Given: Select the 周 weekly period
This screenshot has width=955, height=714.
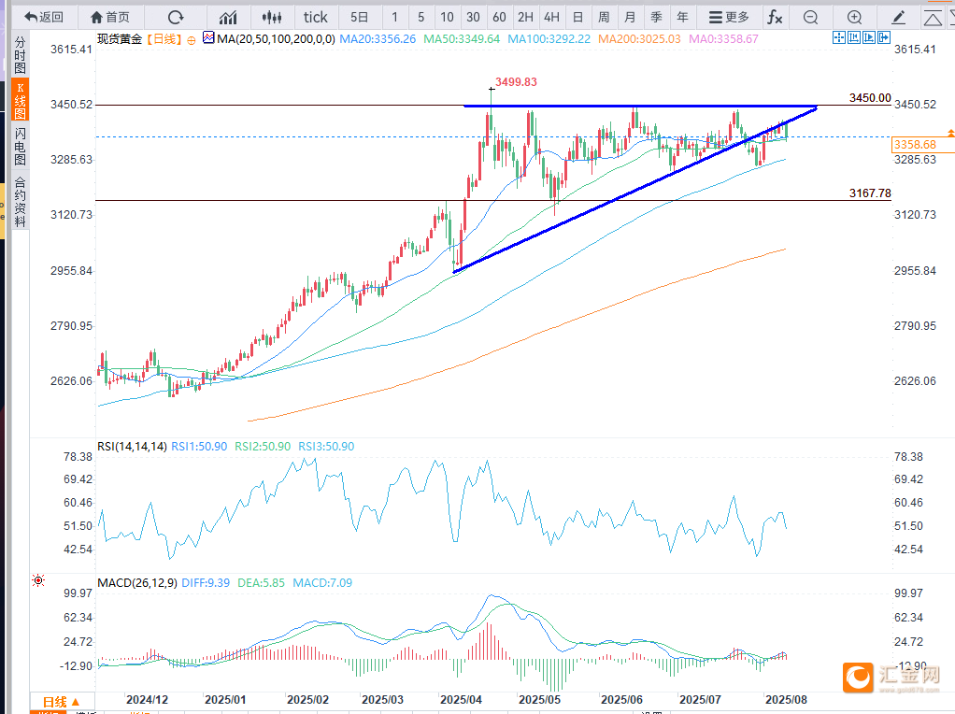Looking at the screenshot, I should pyautogui.click(x=605, y=17).
